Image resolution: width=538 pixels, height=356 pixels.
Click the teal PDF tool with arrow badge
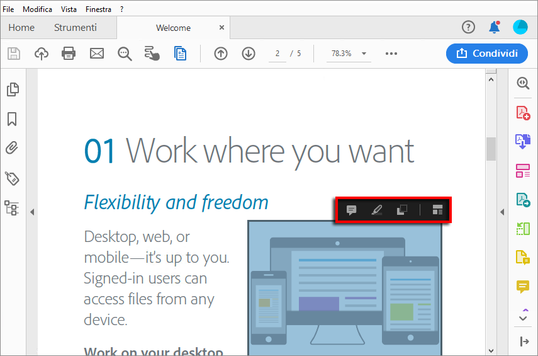tap(523, 200)
